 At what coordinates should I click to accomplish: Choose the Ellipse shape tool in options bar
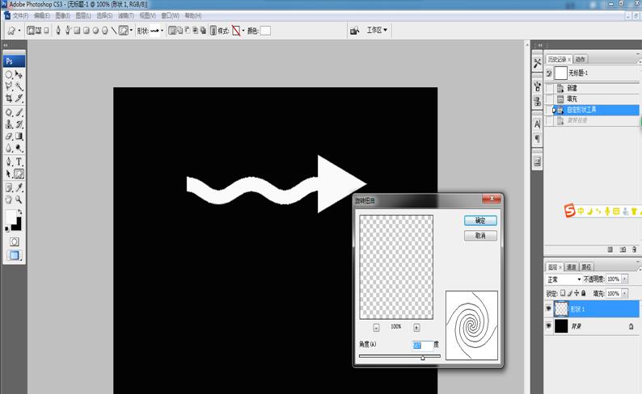[x=95, y=31]
